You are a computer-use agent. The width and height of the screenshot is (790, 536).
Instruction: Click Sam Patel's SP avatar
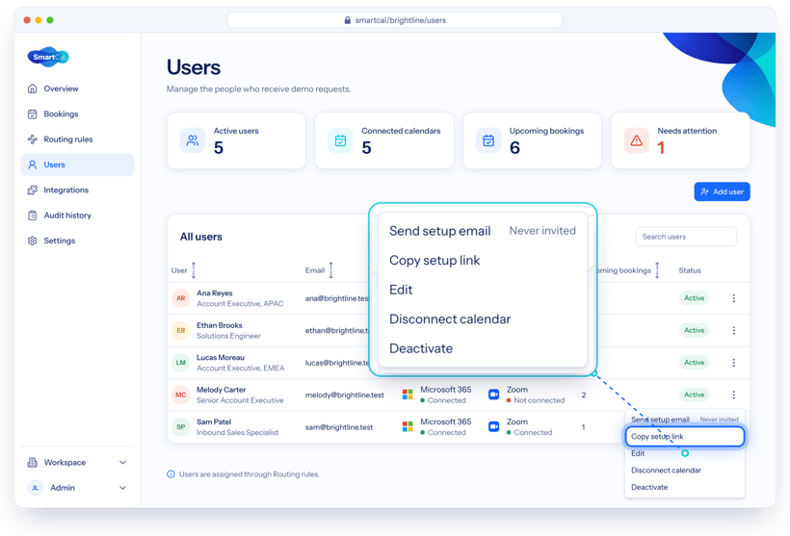click(181, 427)
